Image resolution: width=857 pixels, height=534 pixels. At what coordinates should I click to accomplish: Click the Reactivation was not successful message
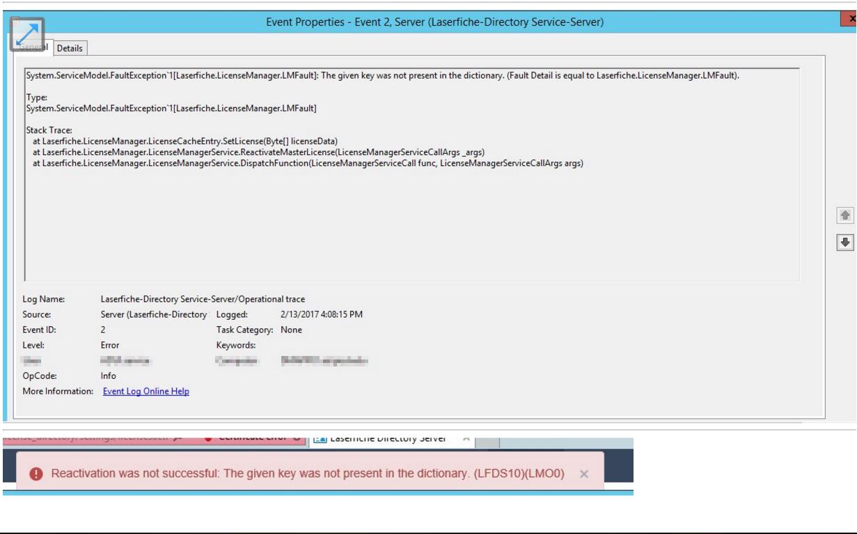tap(308, 474)
